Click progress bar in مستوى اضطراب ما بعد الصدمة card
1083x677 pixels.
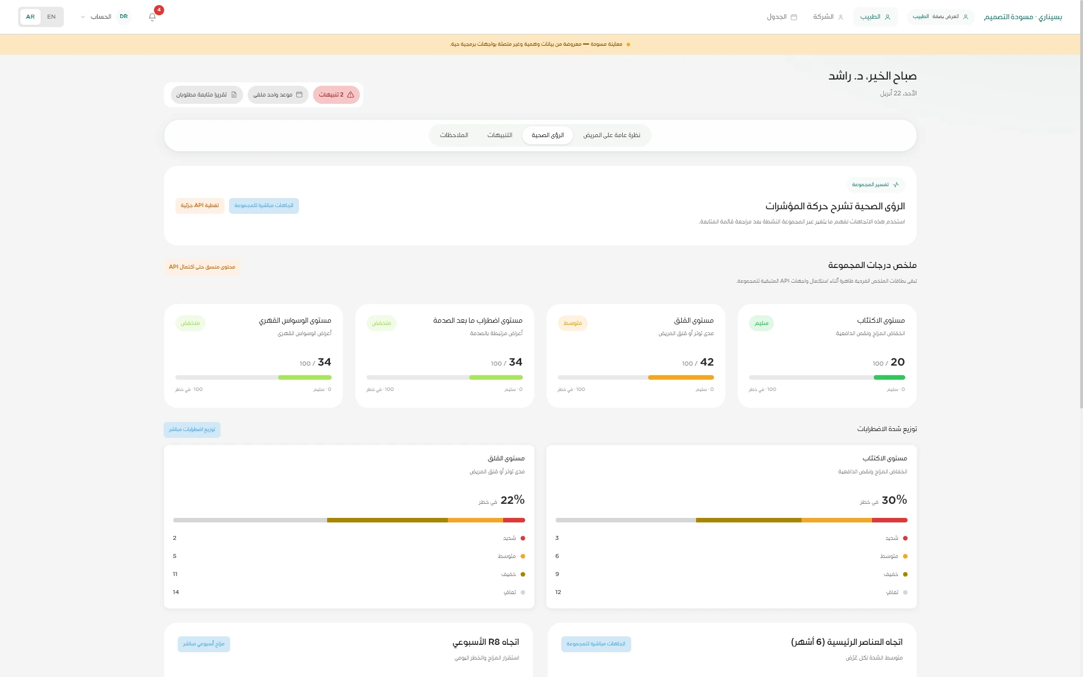(444, 377)
